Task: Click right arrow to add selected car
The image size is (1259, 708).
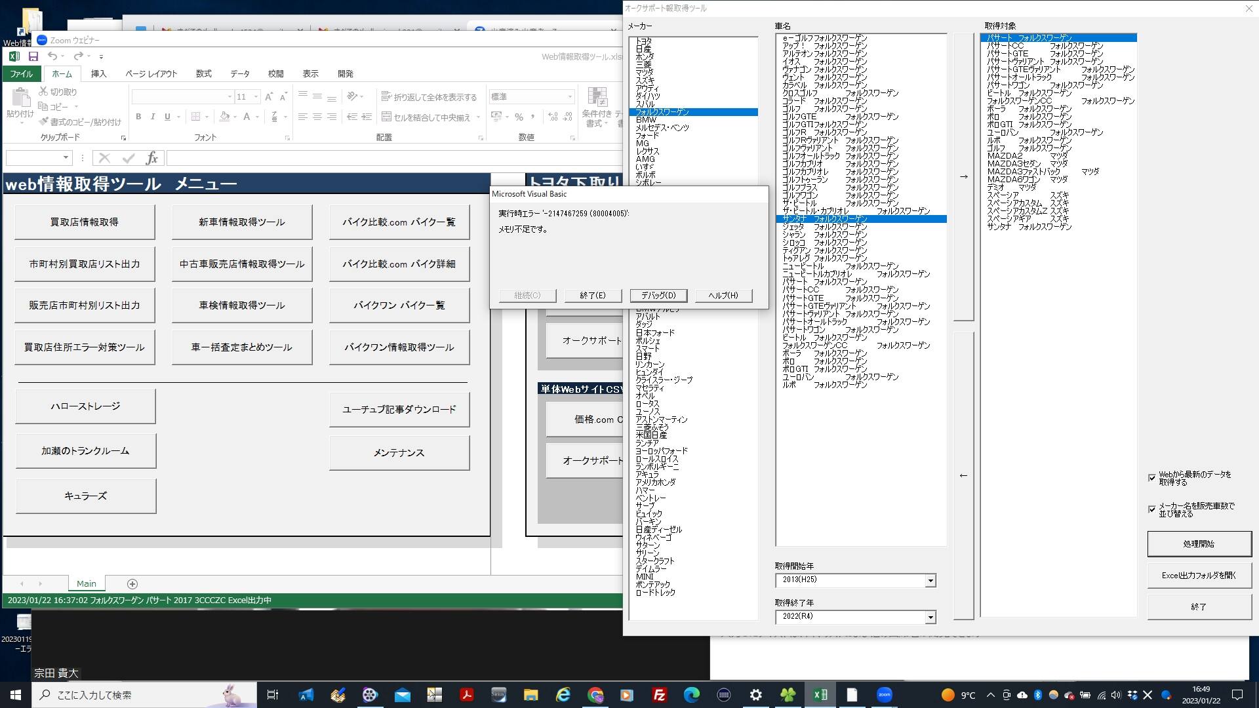Action: click(x=963, y=177)
